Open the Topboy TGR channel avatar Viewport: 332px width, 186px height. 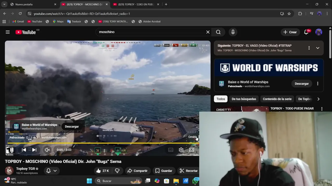click(x=9, y=171)
